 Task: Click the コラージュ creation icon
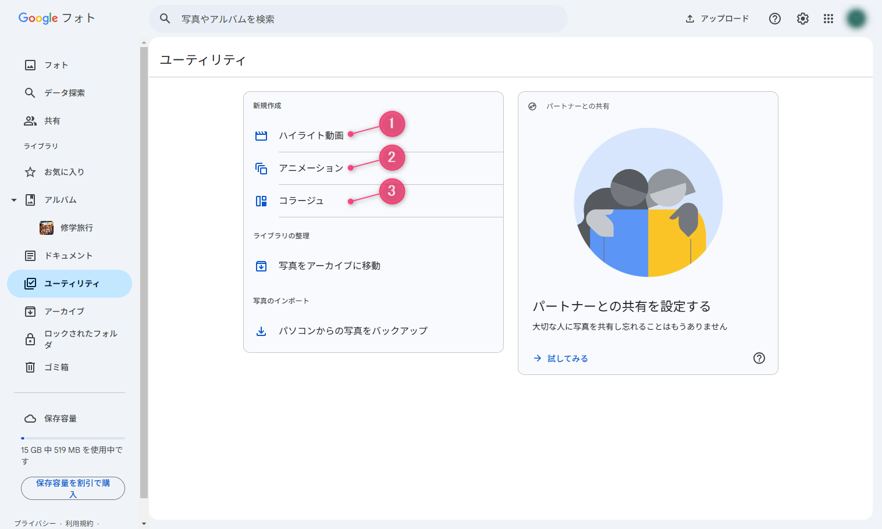point(261,201)
